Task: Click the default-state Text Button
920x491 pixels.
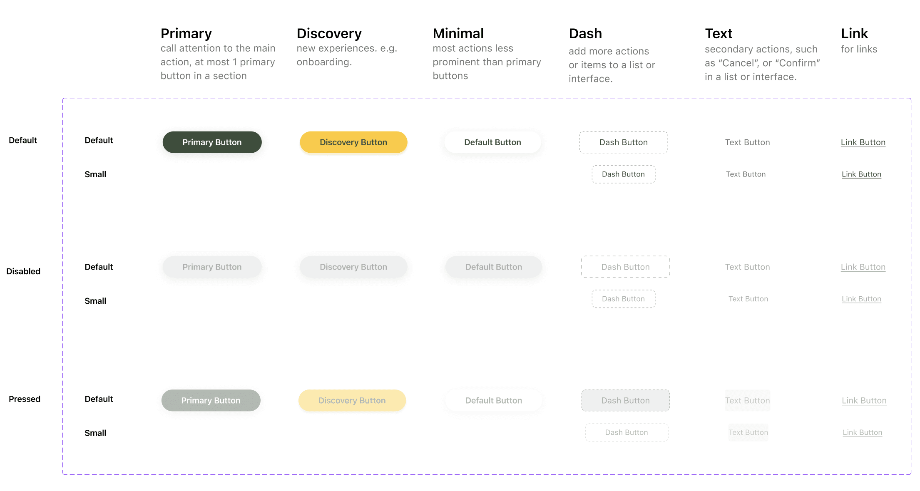Action: pyautogui.click(x=747, y=142)
